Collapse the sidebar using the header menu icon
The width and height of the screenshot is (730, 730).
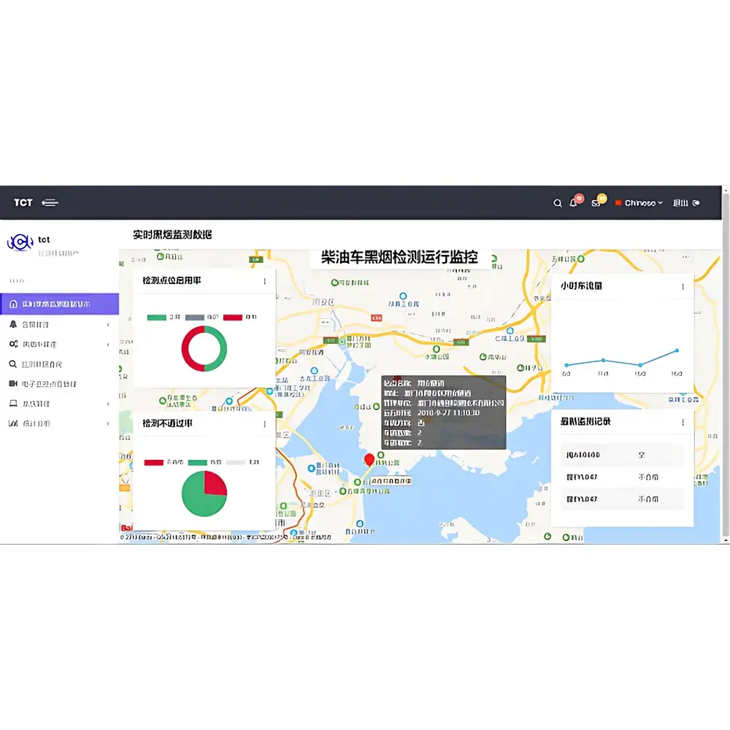[x=50, y=202]
